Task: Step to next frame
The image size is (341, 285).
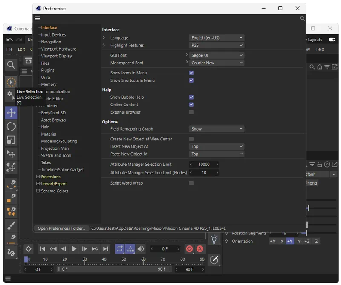Action: click(84, 249)
